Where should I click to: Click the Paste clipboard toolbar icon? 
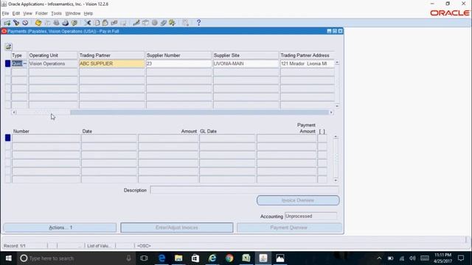pos(105,23)
